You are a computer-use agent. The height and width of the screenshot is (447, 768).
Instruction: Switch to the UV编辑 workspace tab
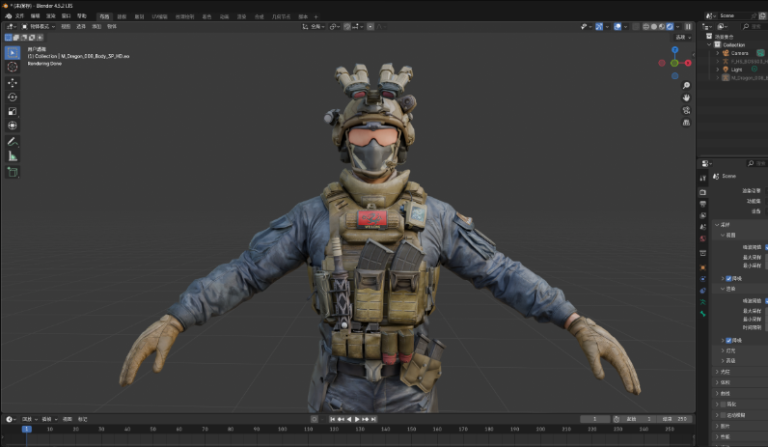click(x=159, y=16)
